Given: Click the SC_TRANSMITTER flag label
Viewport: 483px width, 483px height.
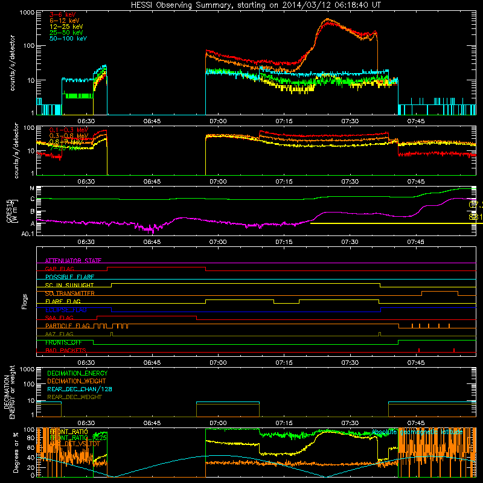Looking at the screenshot, I should coord(70,293).
